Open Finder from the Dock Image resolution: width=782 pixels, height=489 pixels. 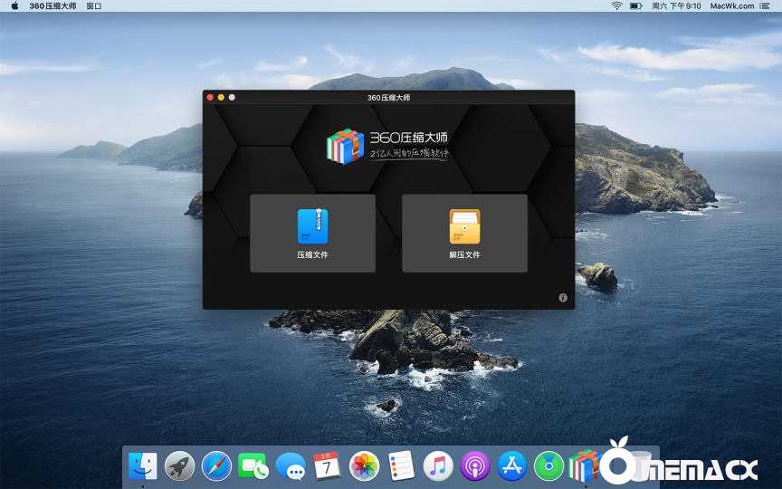pos(143,466)
